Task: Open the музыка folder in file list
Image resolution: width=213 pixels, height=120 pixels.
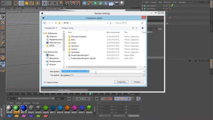Action: tap(74, 49)
